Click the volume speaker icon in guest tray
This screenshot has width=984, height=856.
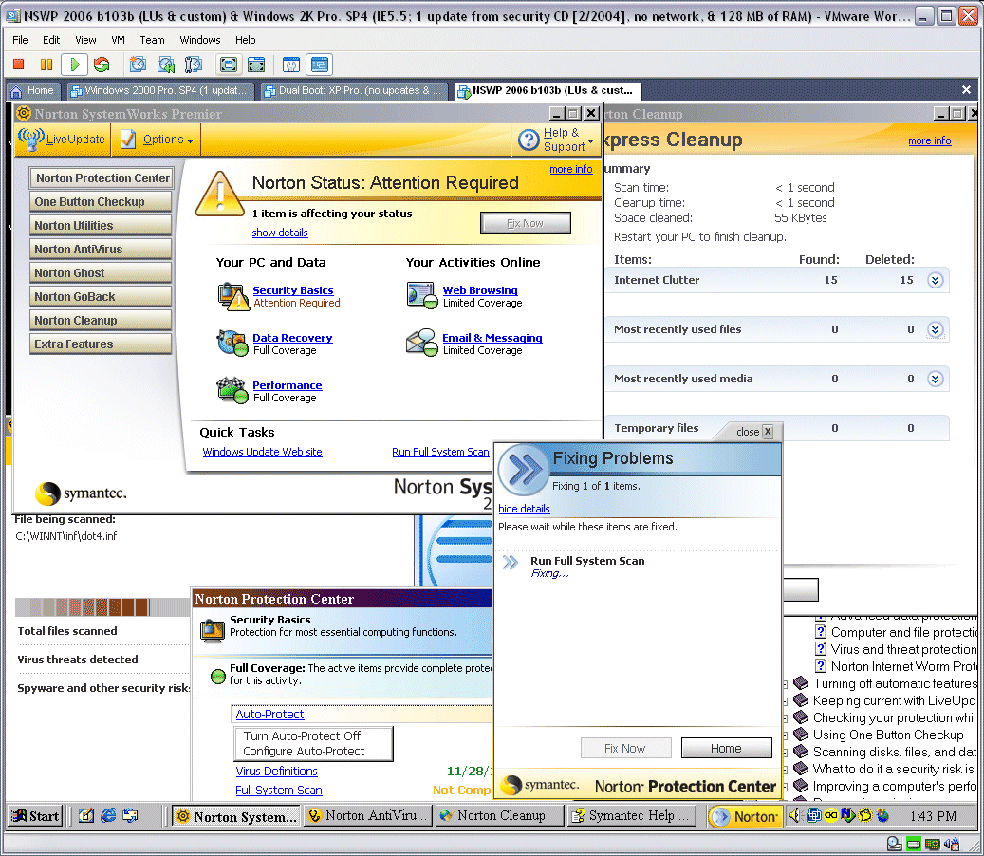[795, 815]
